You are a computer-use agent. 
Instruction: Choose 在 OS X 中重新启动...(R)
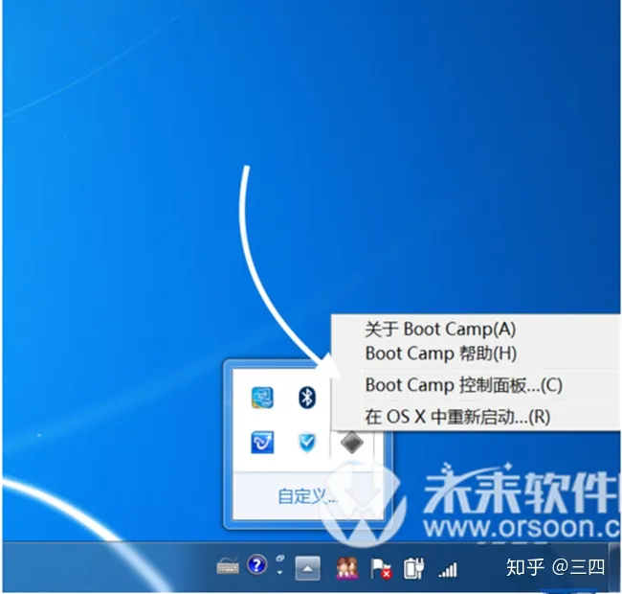click(x=457, y=417)
